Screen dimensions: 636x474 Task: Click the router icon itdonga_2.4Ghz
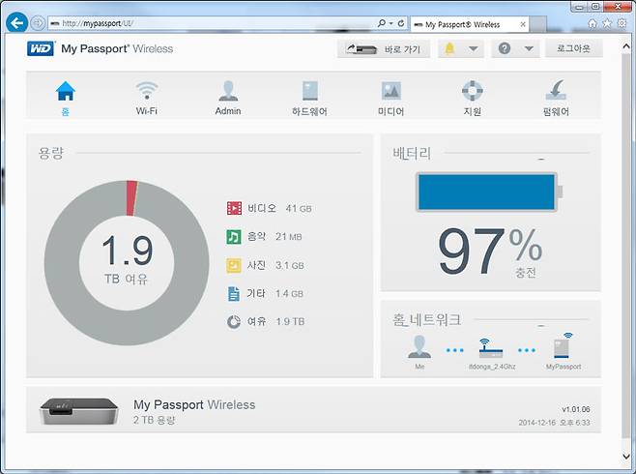pos(491,348)
